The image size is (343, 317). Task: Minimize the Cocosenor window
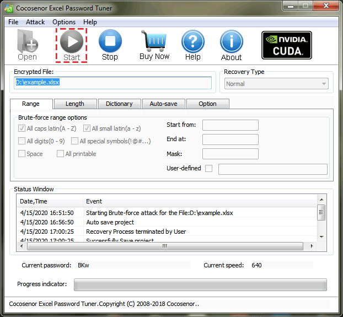point(291,6)
